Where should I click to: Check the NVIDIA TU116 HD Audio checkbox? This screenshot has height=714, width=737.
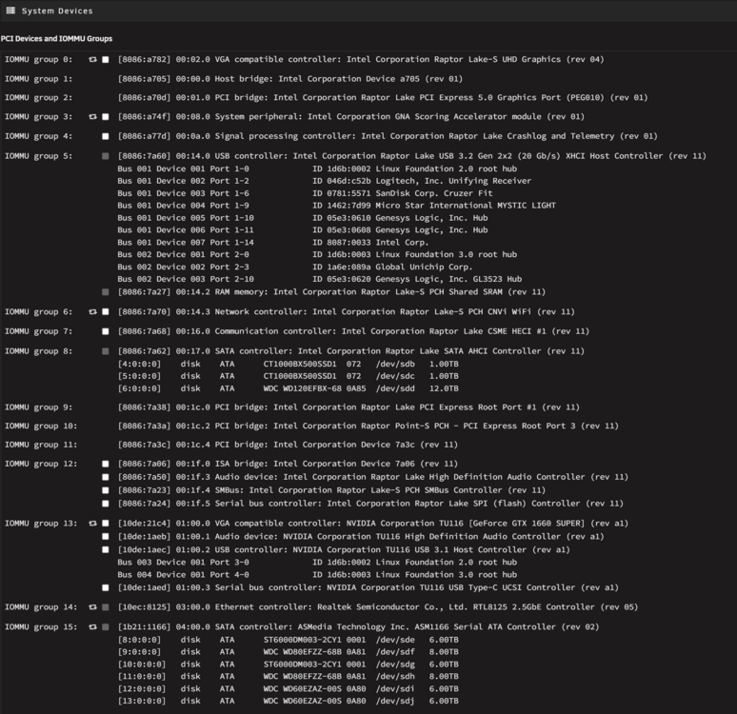click(x=106, y=536)
